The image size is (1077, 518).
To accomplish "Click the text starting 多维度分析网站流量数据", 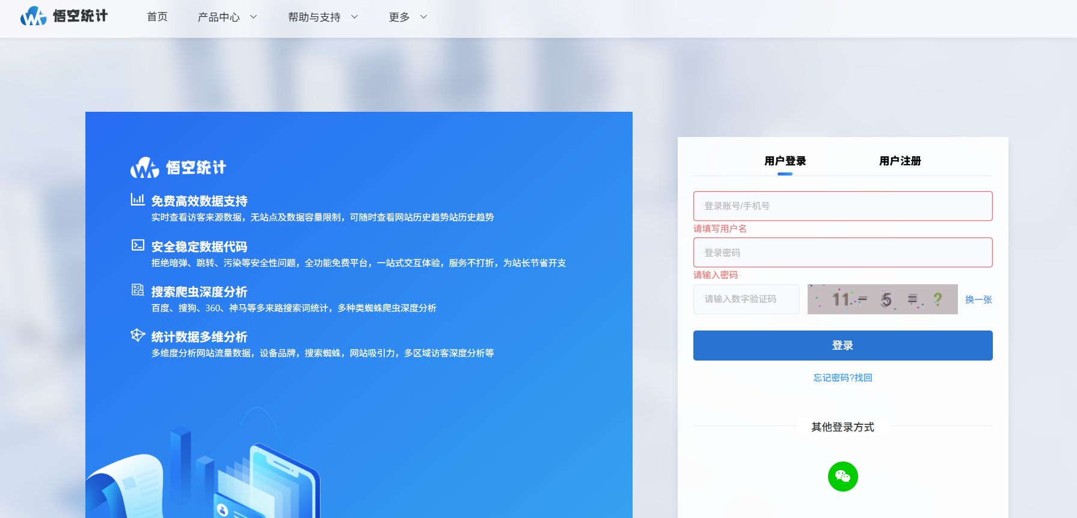I will click(322, 353).
